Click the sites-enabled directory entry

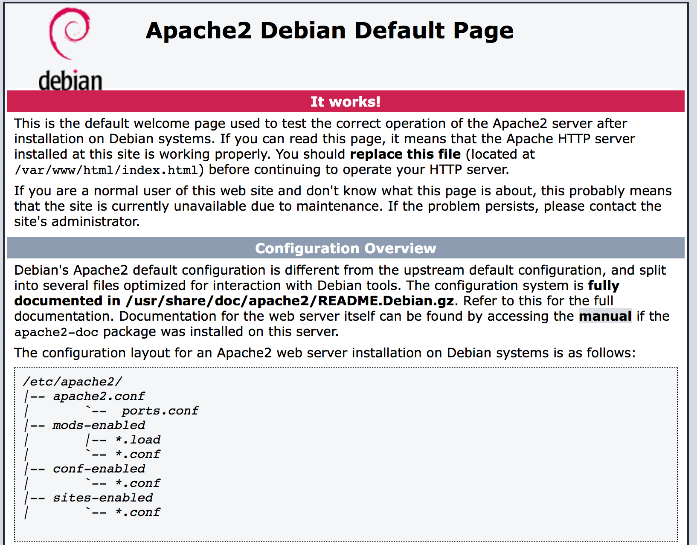pyautogui.click(x=102, y=497)
